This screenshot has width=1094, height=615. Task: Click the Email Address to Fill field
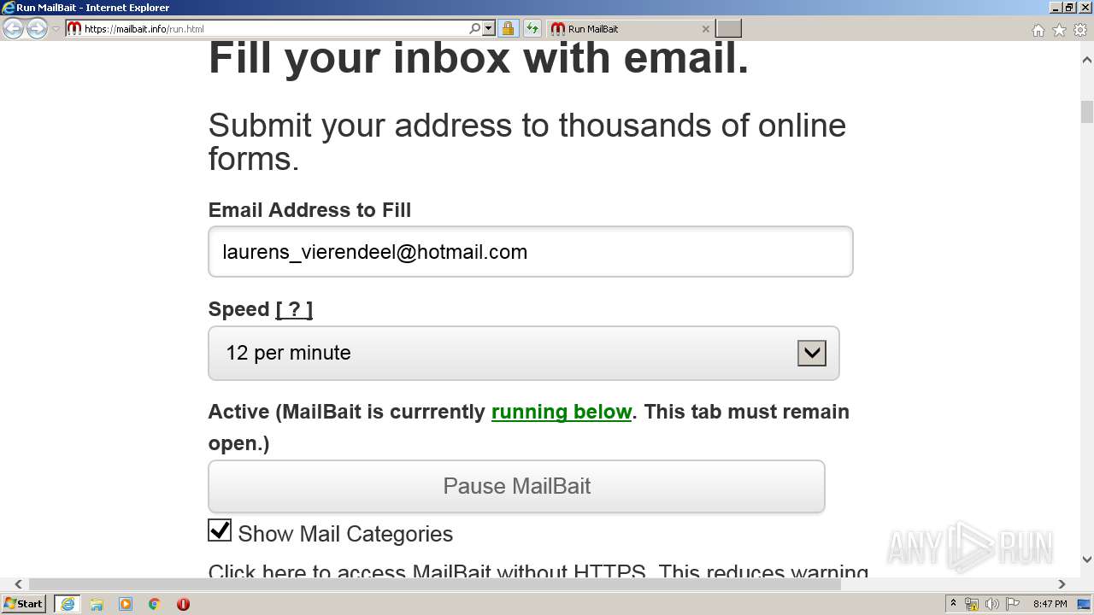click(530, 252)
